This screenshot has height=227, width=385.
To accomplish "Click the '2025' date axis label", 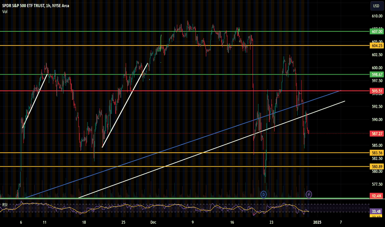I will (x=317, y=222).
